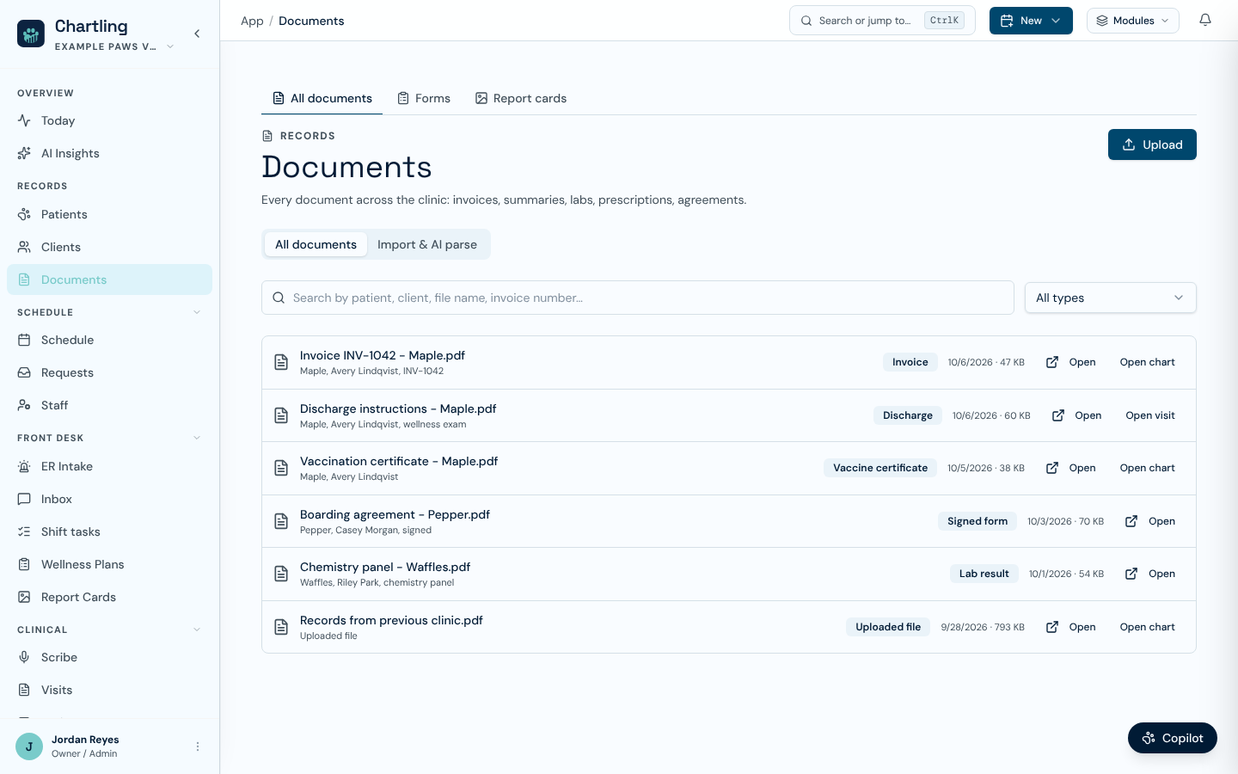Open the Scribe microphone page
Screen dimensions: 1238x774
coord(109,657)
